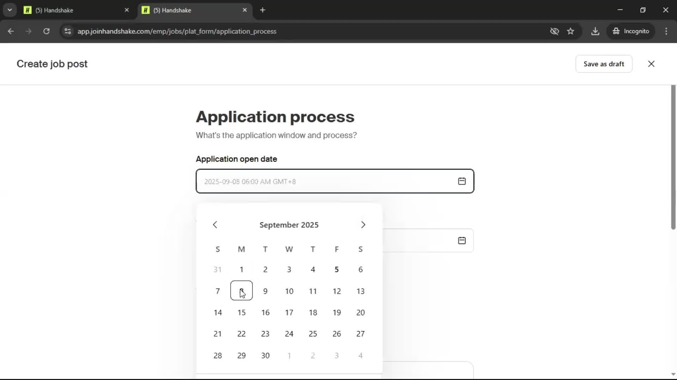Click the Incognito indicator
The width and height of the screenshot is (677, 380).
(x=630, y=31)
